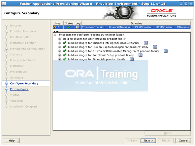The image size is (195, 146).
Task: Click checkmark beside Customer Relationship Management messages
Action: [64, 51]
